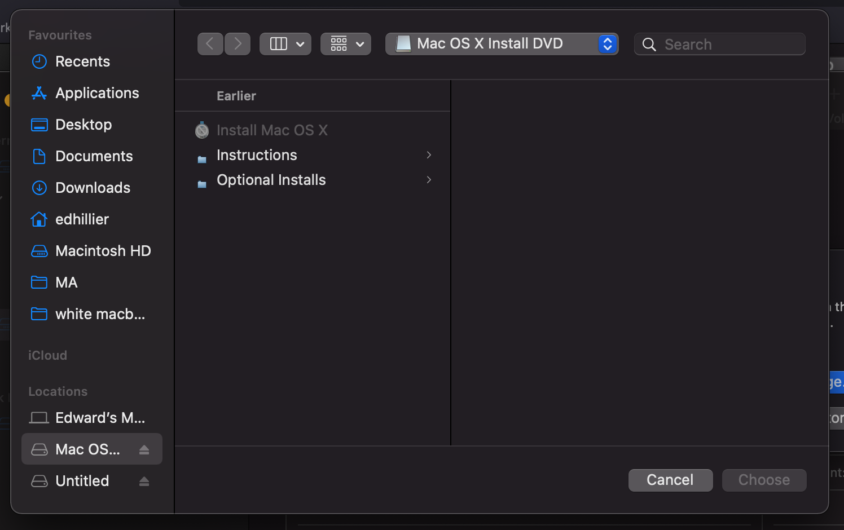Click the Favourites section header

coord(60,35)
